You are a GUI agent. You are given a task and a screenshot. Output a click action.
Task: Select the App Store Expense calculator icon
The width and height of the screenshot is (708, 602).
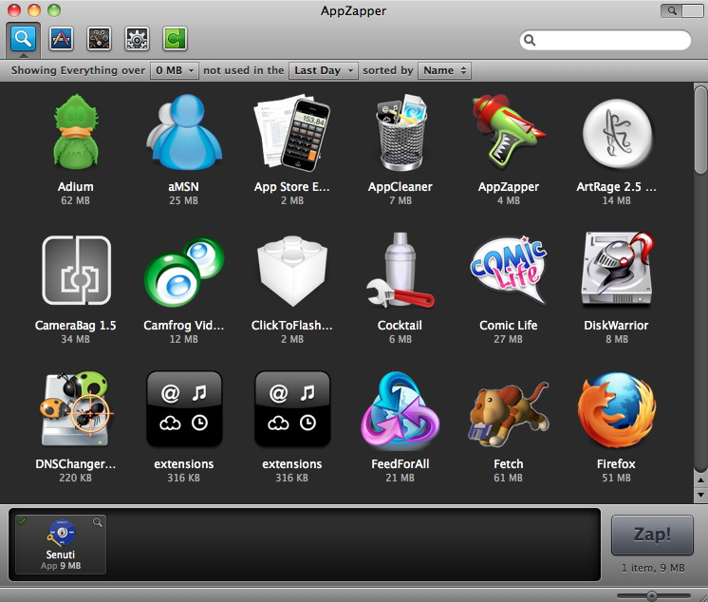(292, 133)
